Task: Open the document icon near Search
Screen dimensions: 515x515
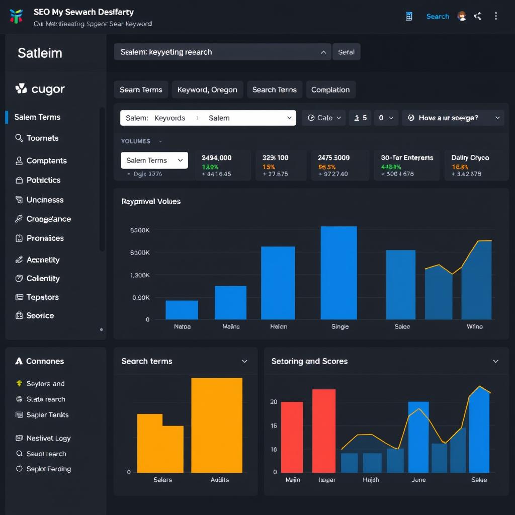Action: point(408,16)
